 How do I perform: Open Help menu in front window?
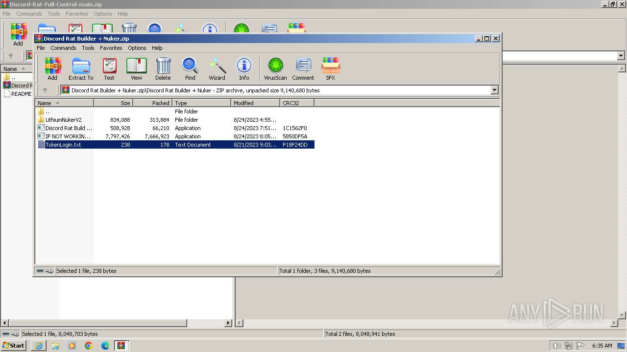click(157, 48)
